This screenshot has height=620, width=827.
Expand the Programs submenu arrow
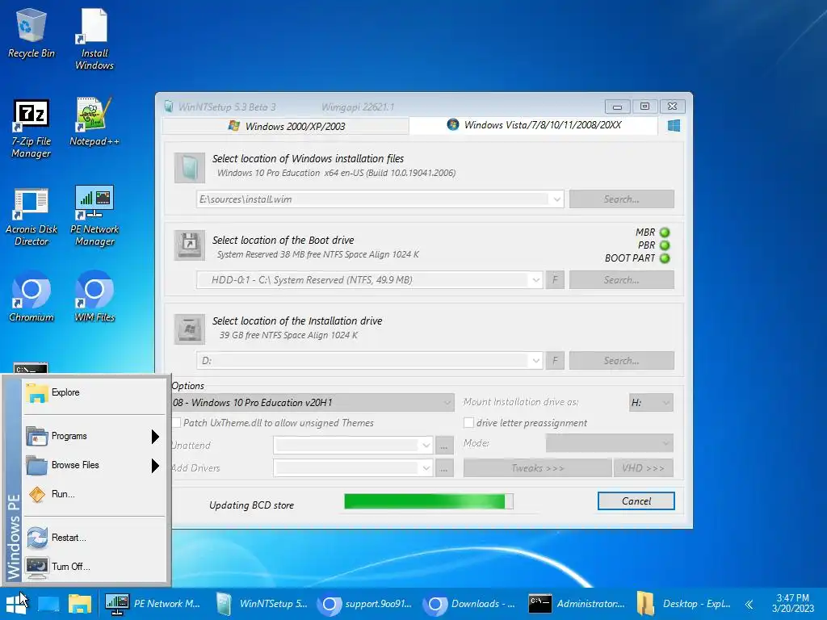coord(155,437)
